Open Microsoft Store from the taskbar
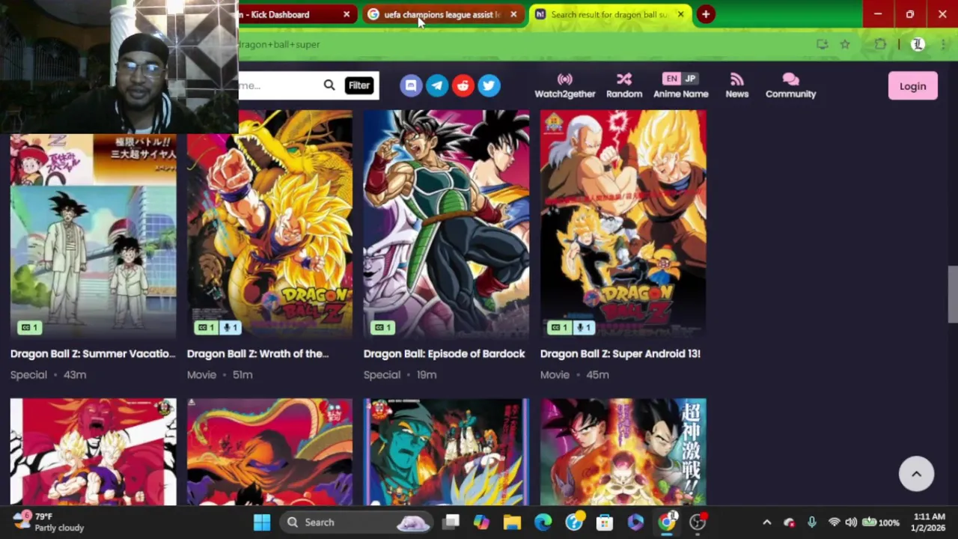The height and width of the screenshot is (539, 958). [x=604, y=522]
